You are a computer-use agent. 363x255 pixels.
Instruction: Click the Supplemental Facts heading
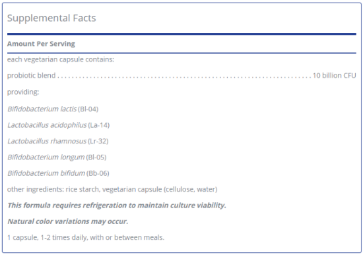51,18
